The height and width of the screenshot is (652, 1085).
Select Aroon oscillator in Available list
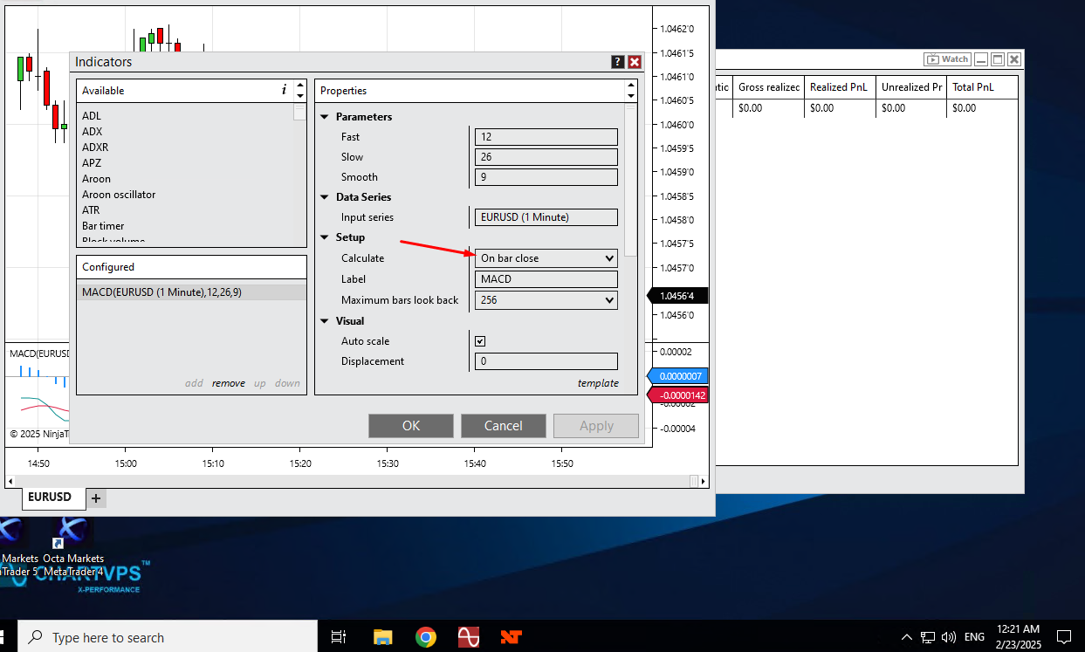[x=119, y=195]
